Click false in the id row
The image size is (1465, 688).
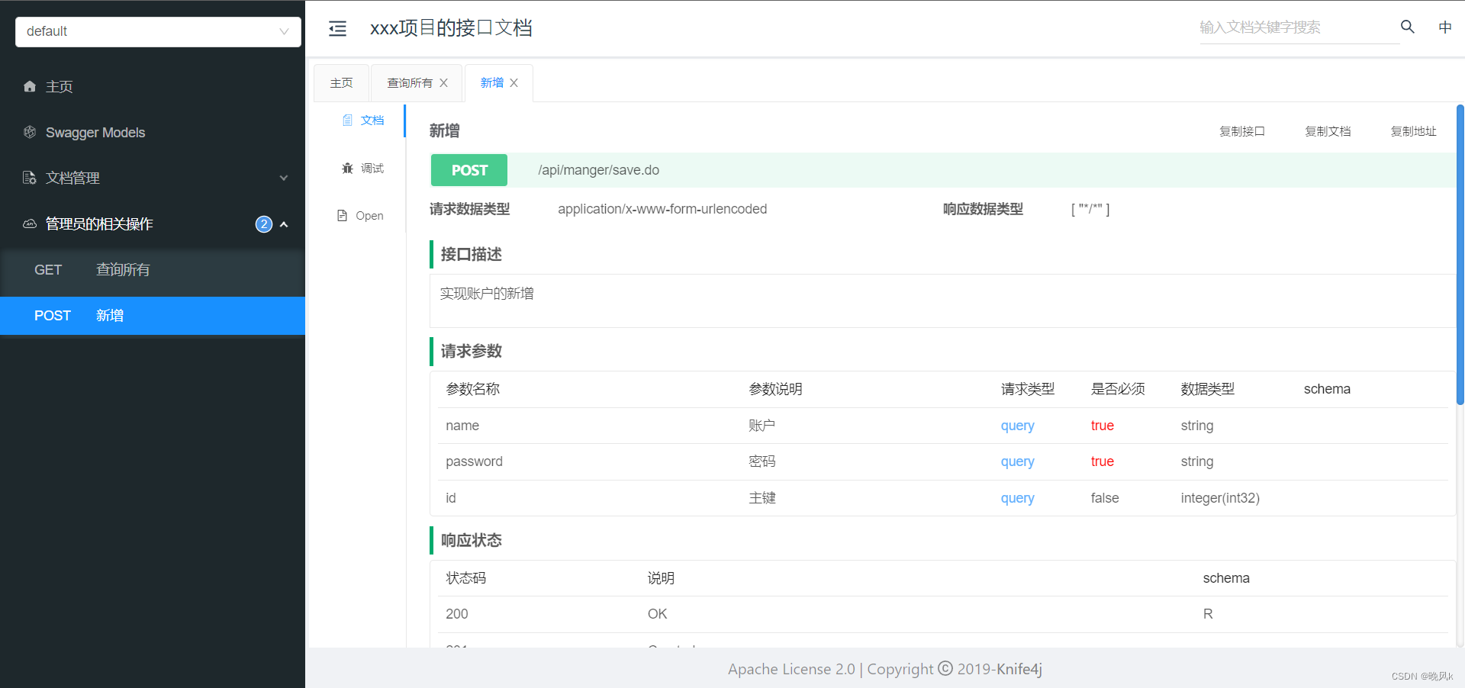[1105, 498]
